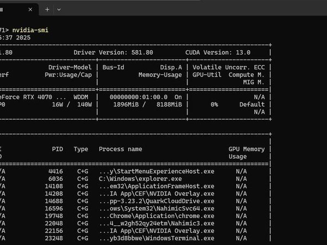The width and height of the screenshot is (327, 245).
Task: Select C:\Windows\explorer.exe process name
Action: click(140, 179)
